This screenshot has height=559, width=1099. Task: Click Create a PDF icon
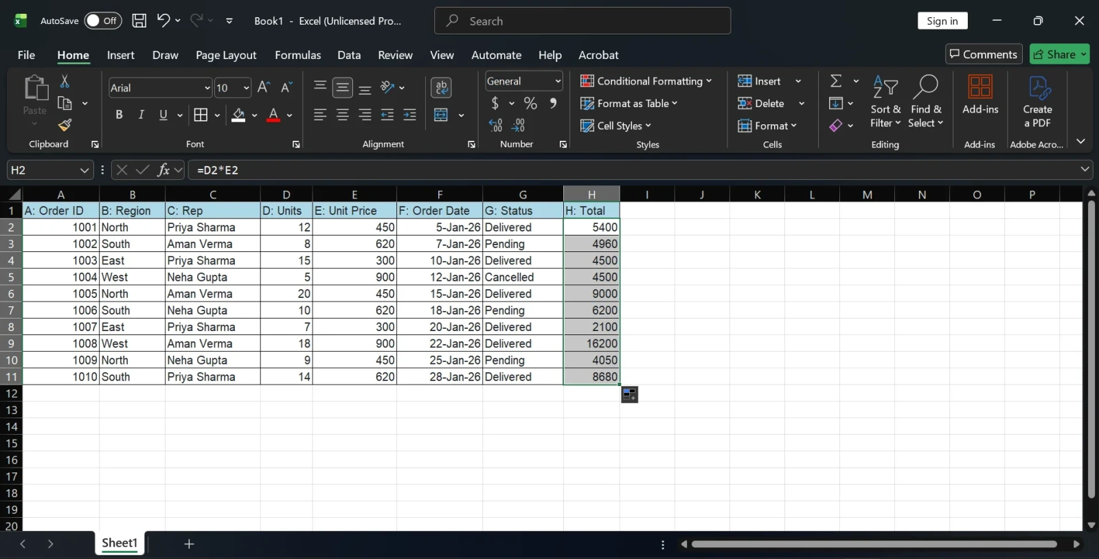tap(1037, 102)
